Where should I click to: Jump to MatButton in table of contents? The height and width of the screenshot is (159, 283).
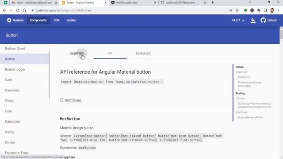point(244,77)
